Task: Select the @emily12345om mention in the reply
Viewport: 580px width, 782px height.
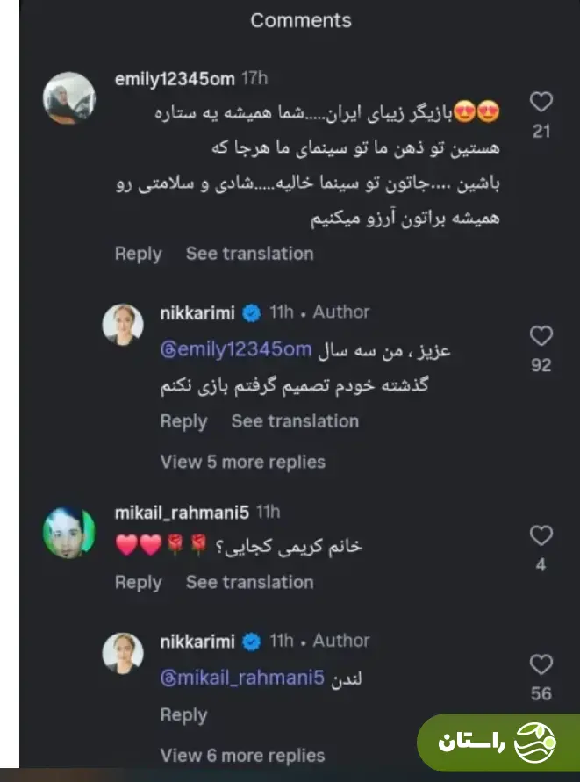Action: [235, 348]
